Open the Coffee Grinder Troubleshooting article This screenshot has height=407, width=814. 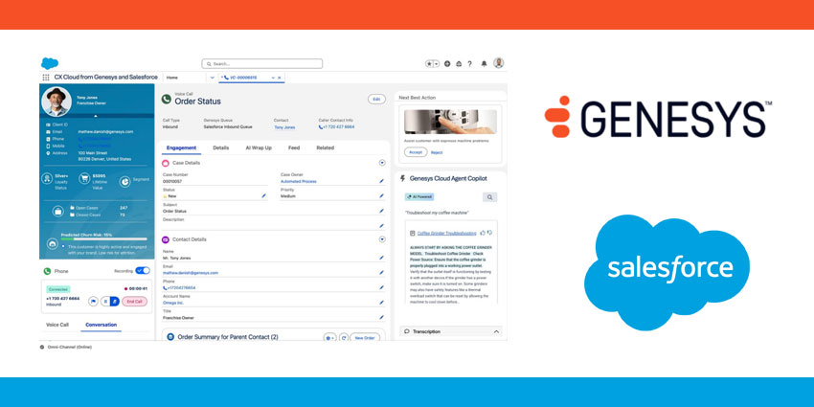[446, 233]
